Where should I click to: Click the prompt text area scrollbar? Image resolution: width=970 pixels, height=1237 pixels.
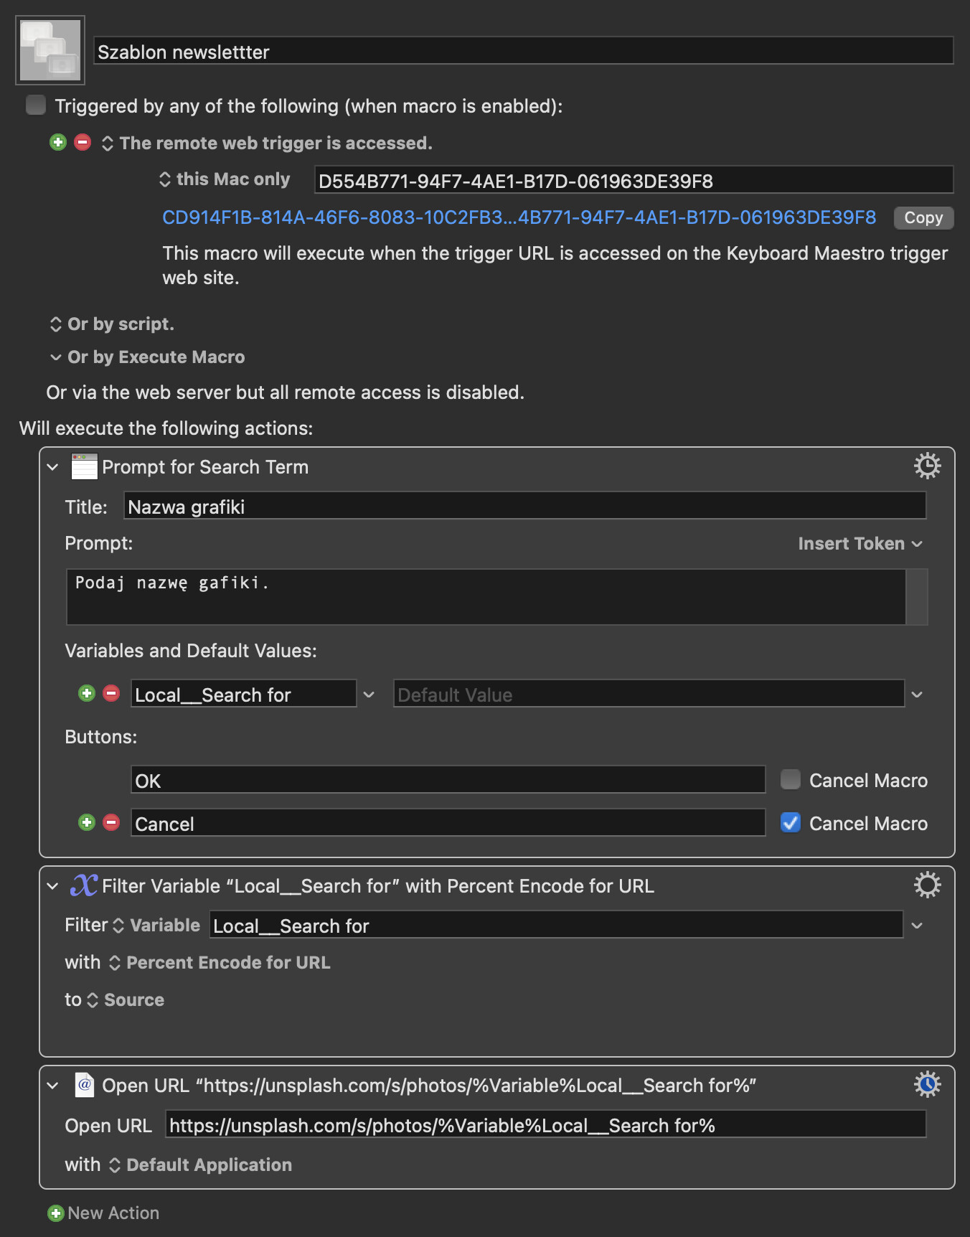tap(917, 597)
